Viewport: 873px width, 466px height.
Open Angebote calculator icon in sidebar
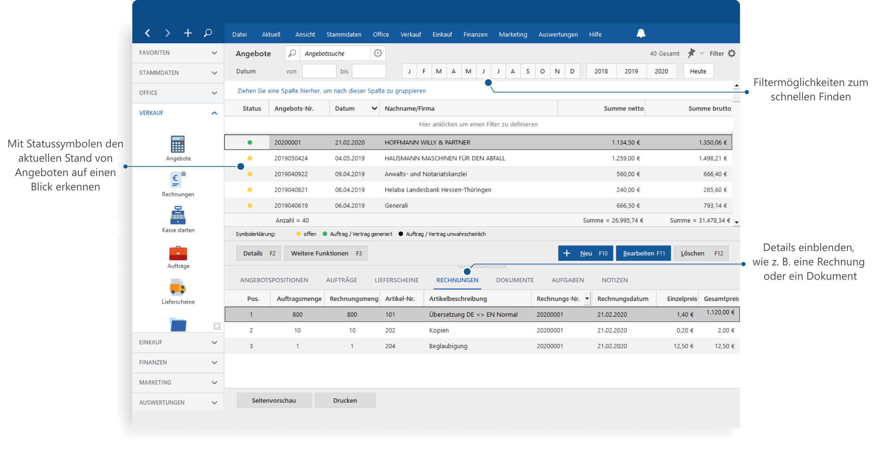click(x=178, y=144)
